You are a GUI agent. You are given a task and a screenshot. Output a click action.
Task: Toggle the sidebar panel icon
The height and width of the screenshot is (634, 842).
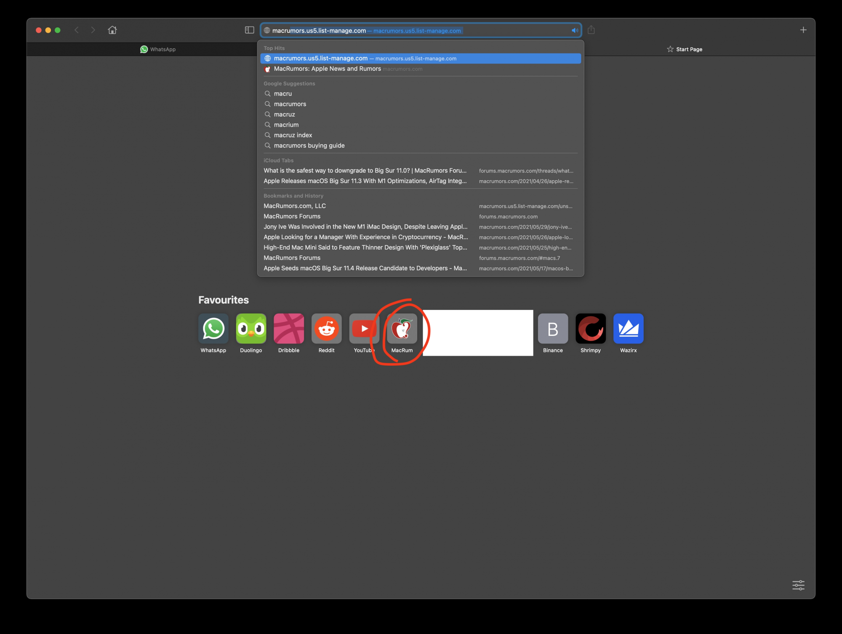249,30
